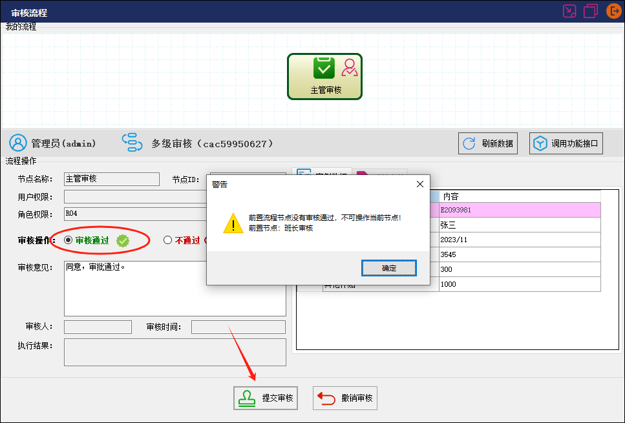Screen dimensions: 625x423
Task: Click the green verified badge beside 审核通过
Action: point(123,241)
